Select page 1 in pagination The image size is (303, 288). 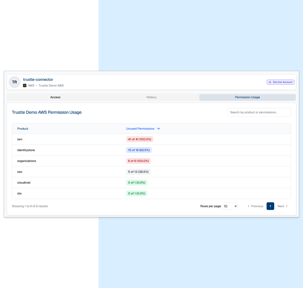[270, 206]
